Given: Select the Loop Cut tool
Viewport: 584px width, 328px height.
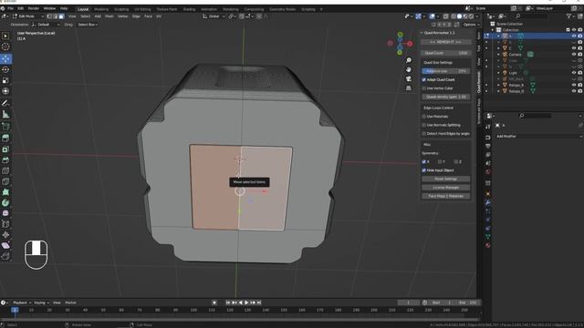Looking at the screenshot, I should [5, 170].
